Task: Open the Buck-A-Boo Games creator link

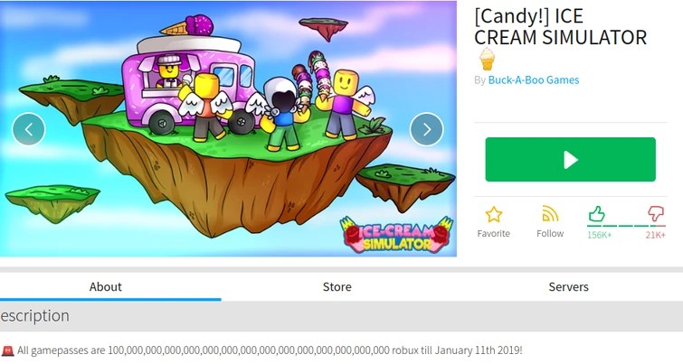Action: coord(534,80)
